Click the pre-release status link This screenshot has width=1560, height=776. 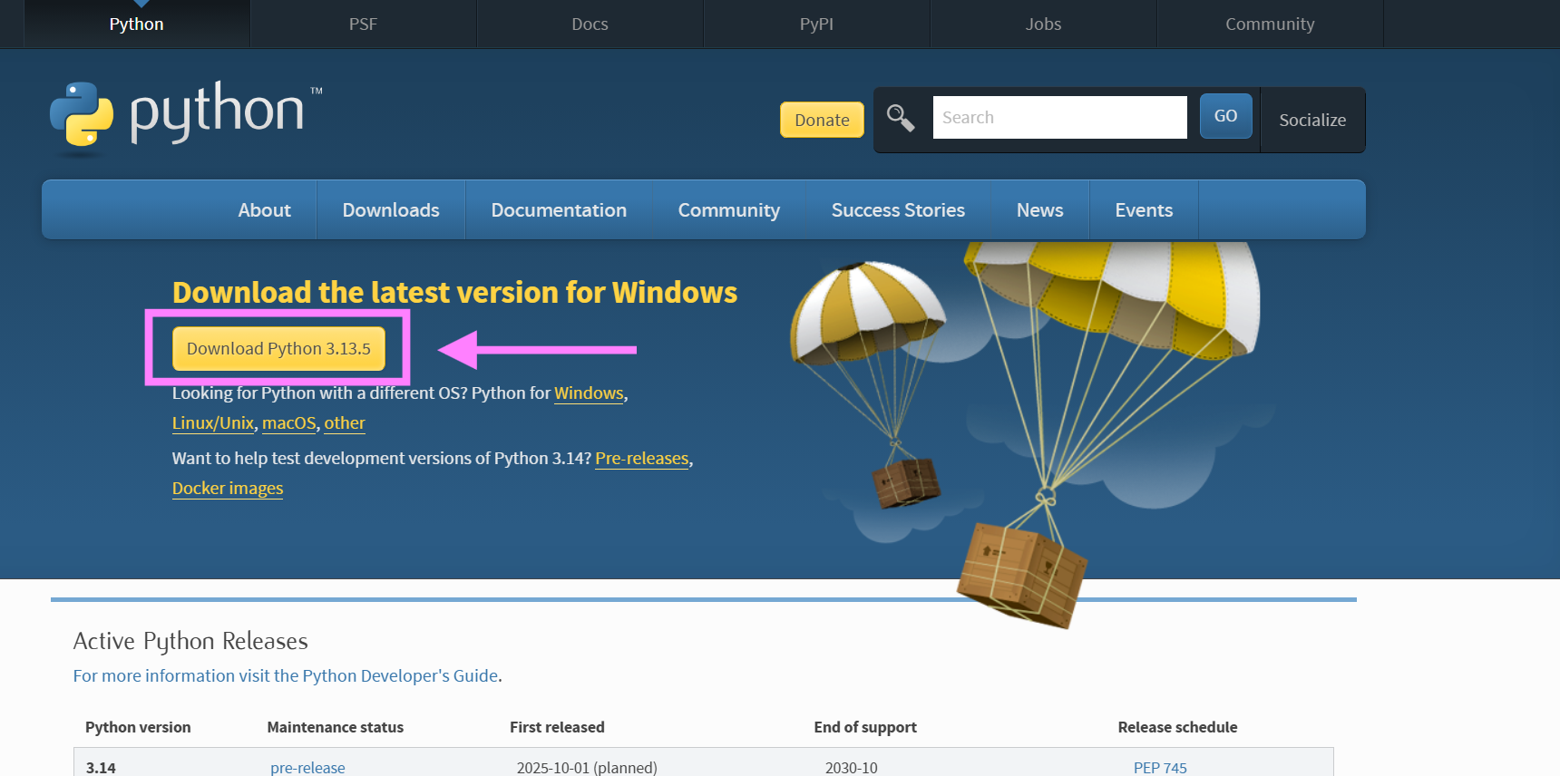[307, 767]
